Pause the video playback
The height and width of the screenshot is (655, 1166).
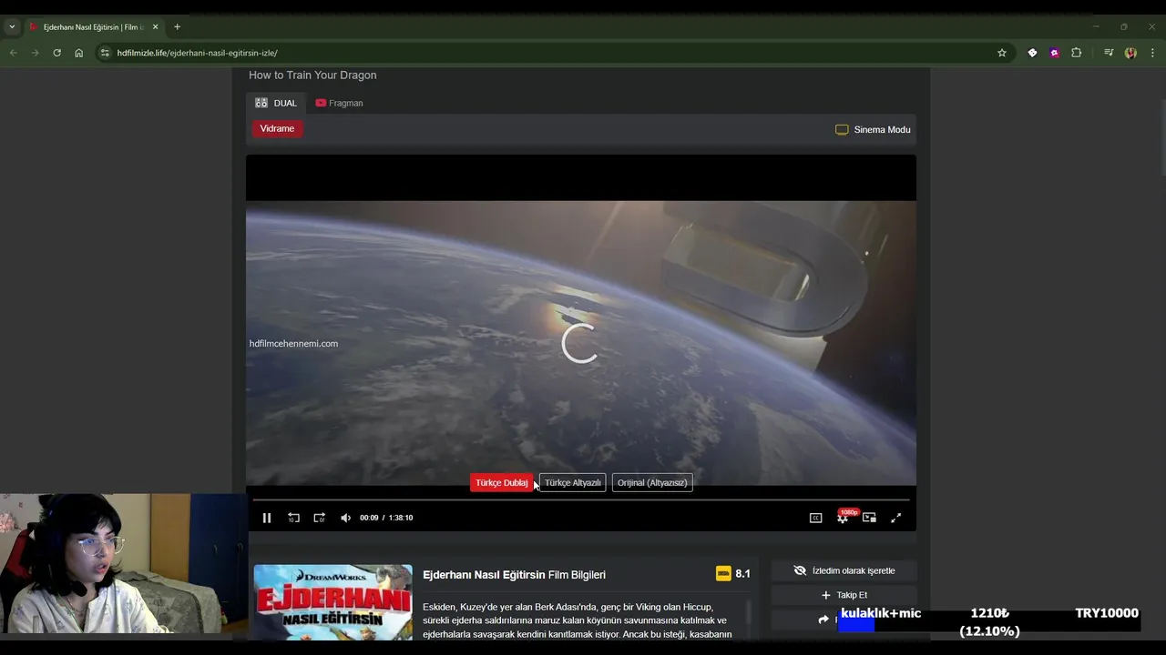pyautogui.click(x=267, y=518)
